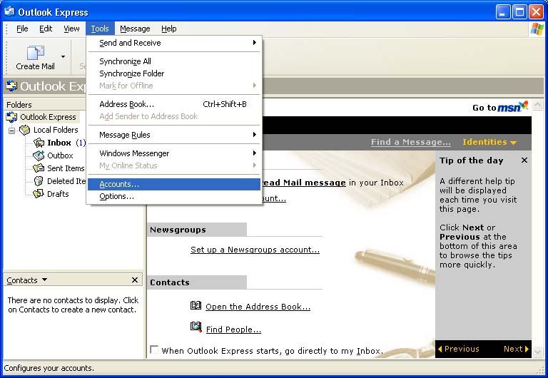
Task: Choose Synchronize Folder menu entry
Action: [174, 73]
